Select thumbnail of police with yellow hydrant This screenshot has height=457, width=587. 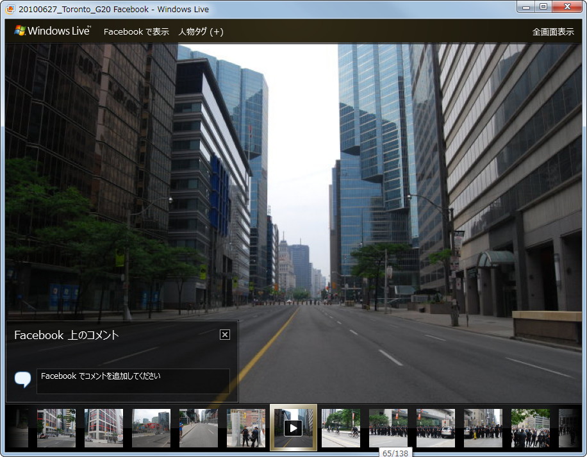click(483, 428)
